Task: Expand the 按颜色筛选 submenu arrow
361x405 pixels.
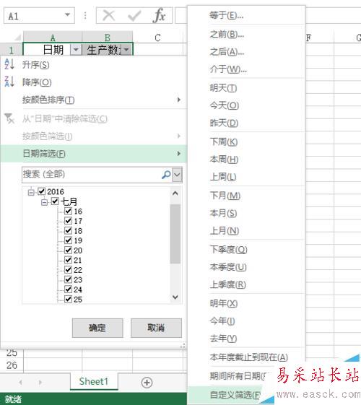Action: [178, 136]
